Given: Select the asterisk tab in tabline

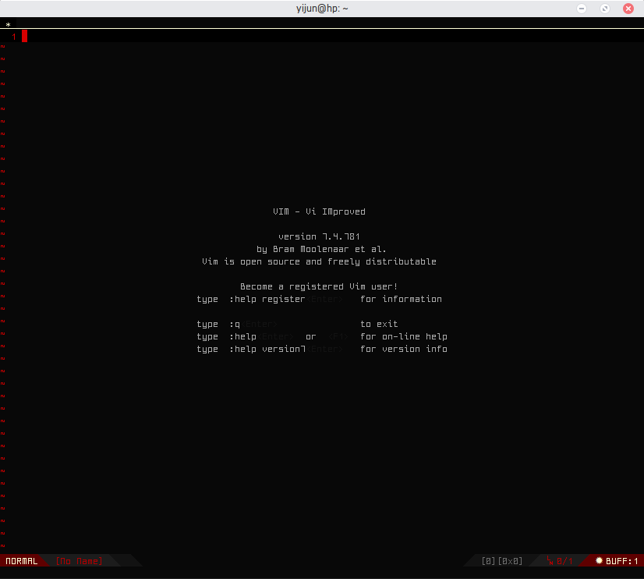Looking at the screenshot, I should point(9,25).
